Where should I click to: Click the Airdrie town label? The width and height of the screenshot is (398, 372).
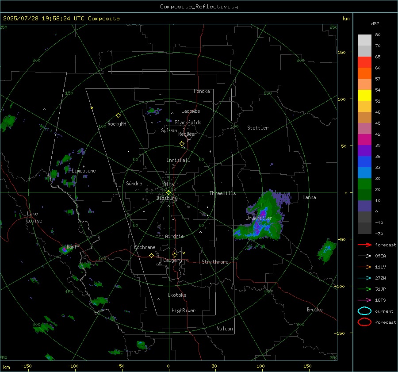pyautogui.click(x=174, y=236)
